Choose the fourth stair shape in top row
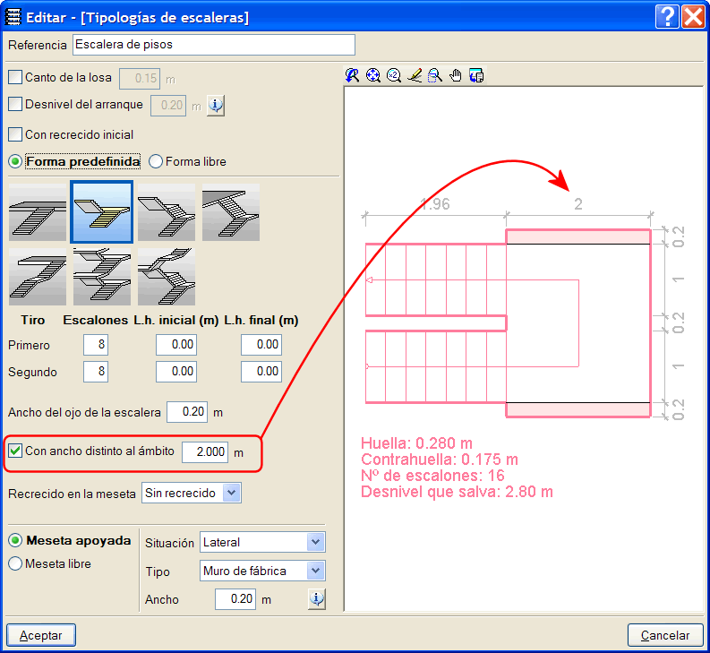This screenshot has width=710, height=653. [231, 212]
